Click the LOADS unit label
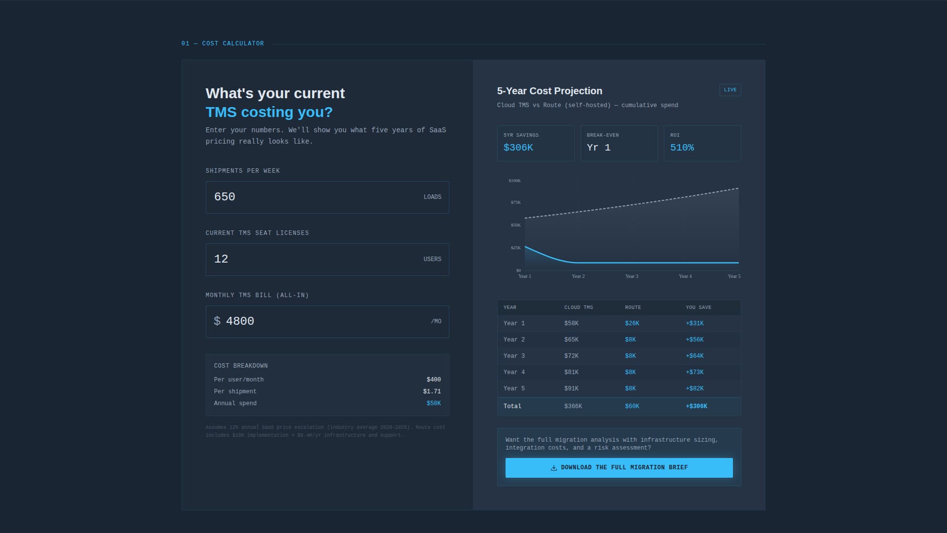Image resolution: width=947 pixels, height=533 pixels. coord(432,197)
